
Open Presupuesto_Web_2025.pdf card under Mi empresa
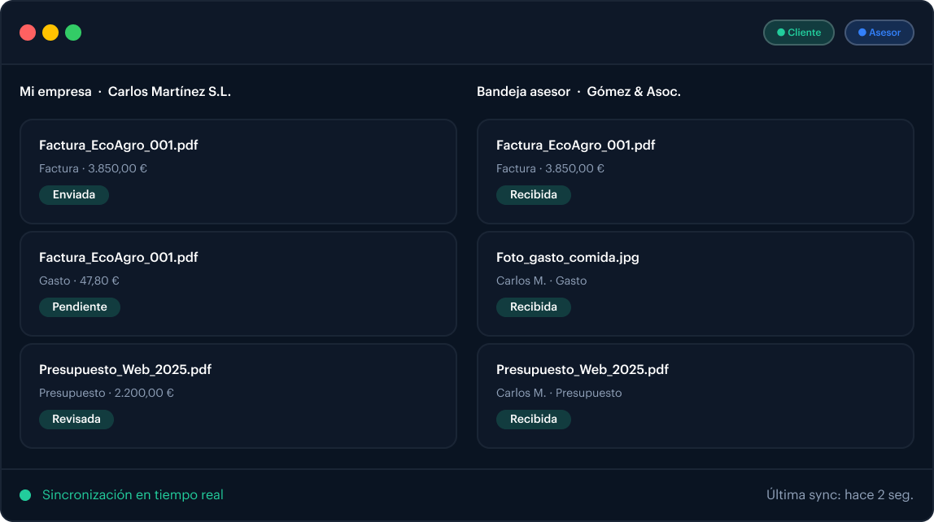click(x=238, y=396)
